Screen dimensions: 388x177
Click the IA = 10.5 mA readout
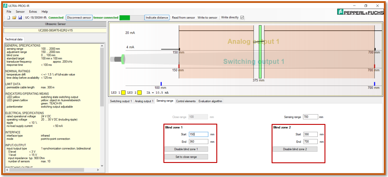coord(158,93)
